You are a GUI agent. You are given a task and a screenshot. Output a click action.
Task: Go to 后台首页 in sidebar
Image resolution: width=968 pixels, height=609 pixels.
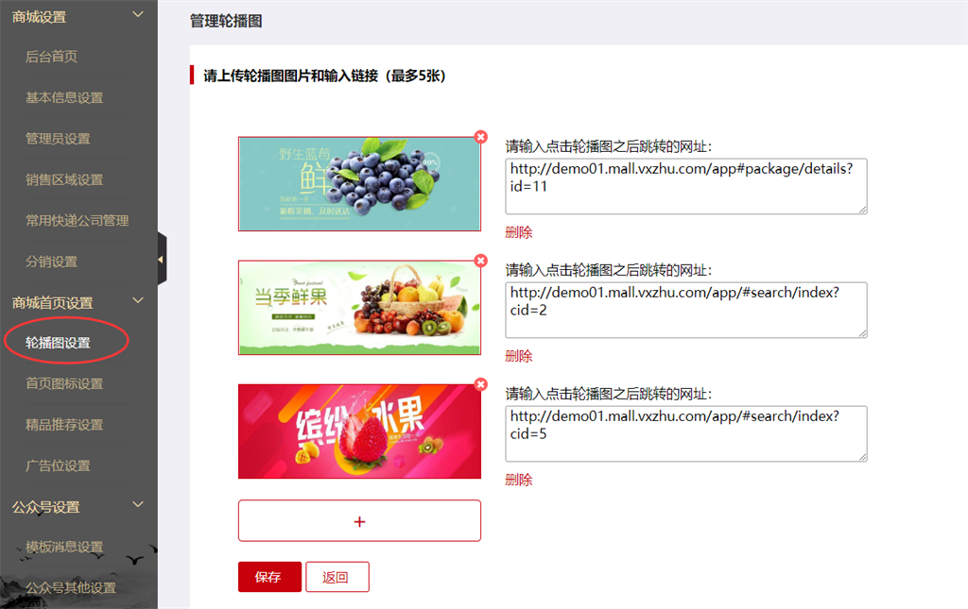[x=51, y=57]
